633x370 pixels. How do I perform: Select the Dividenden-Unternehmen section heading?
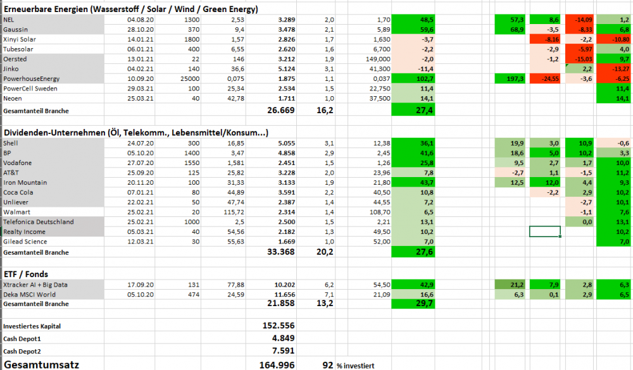(135, 132)
